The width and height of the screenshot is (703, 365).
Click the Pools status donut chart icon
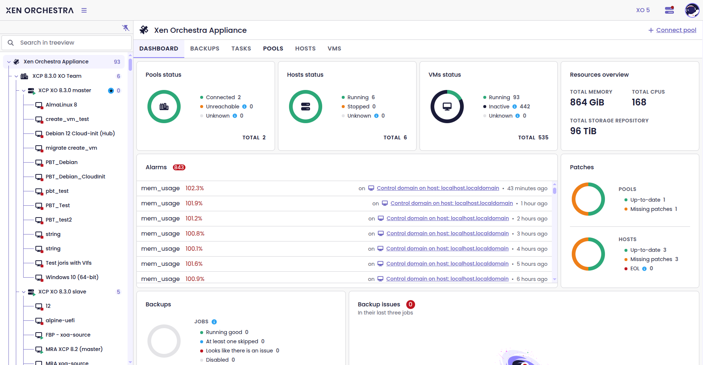coord(164,107)
